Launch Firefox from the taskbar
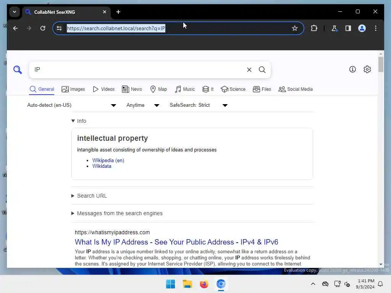This screenshot has height=293, width=391. click(x=204, y=284)
